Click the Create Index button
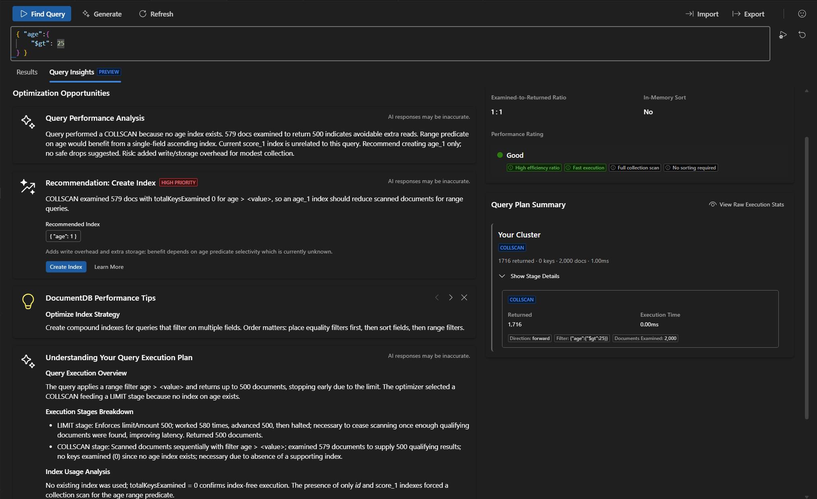Screen dimensions: 817x499 (66, 267)
